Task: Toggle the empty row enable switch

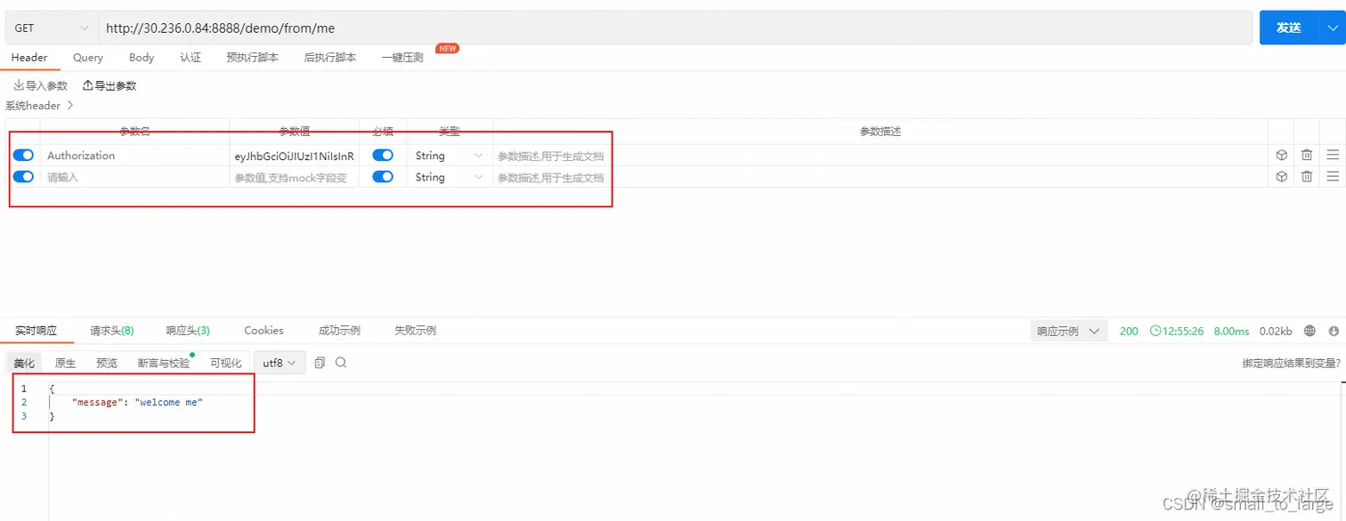Action: (x=23, y=176)
